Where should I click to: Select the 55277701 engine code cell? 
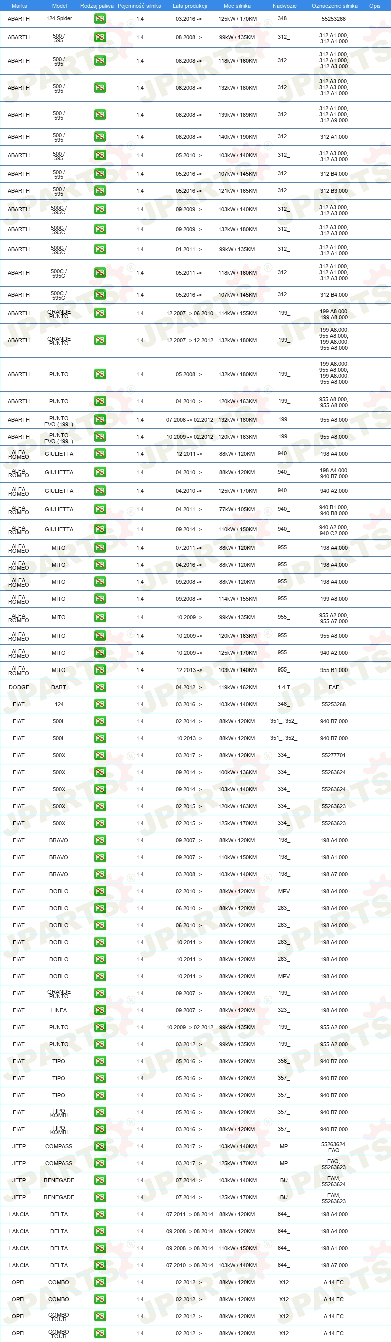333,755
